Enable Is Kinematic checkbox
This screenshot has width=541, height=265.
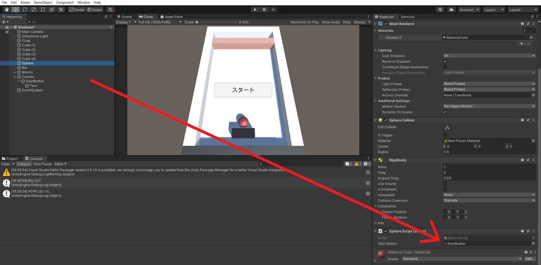click(x=445, y=189)
